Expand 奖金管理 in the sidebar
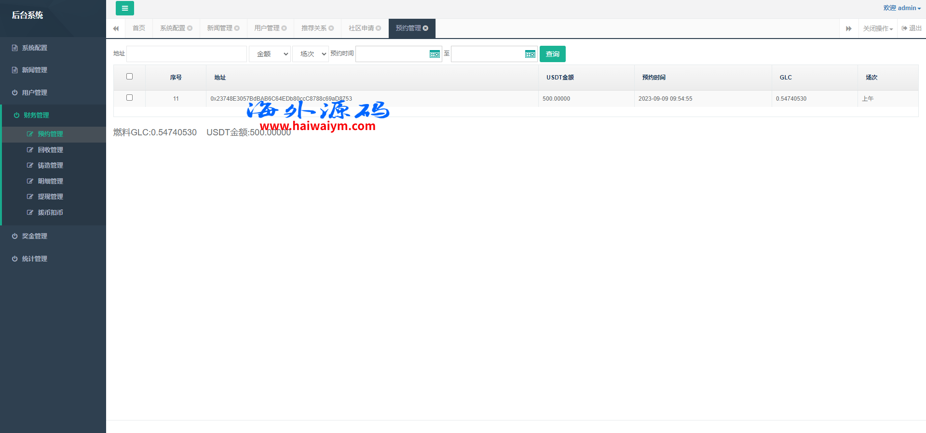Viewport: 926px width, 433px height. click(x=34, y=236)
